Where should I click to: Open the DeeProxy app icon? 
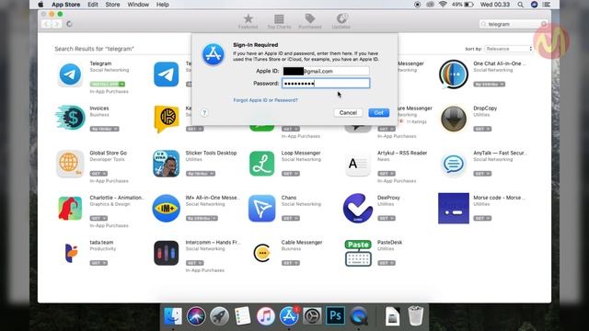(358, 208)
